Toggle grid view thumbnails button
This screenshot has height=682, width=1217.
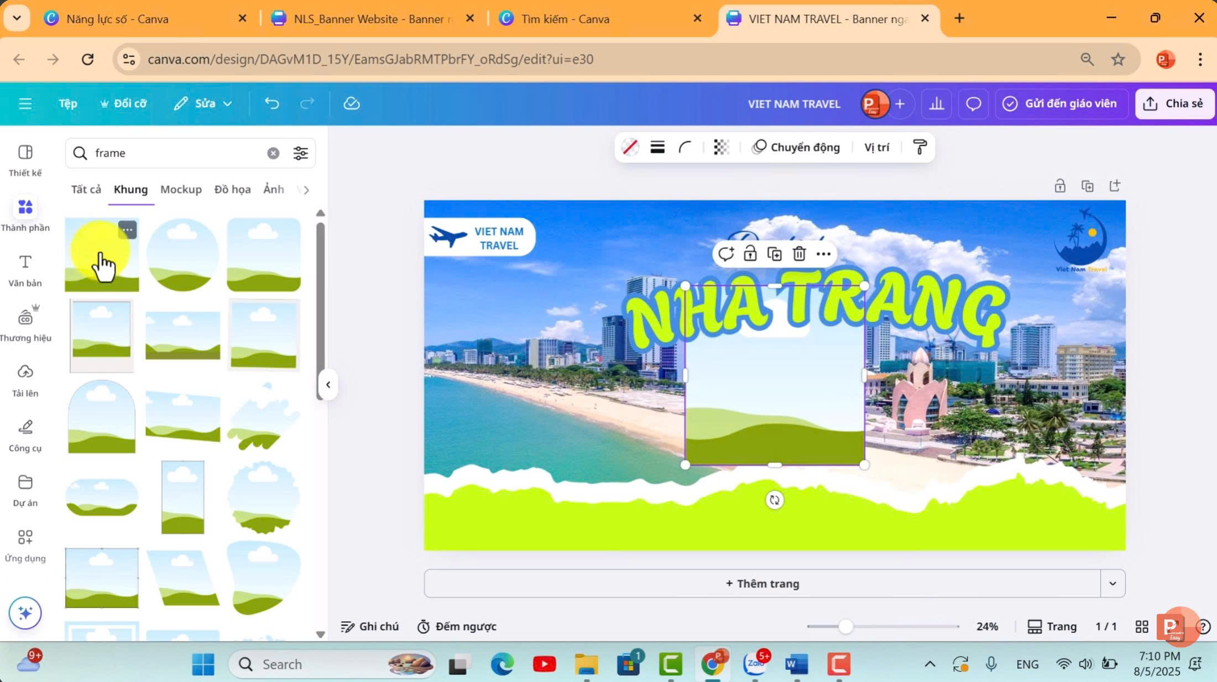pyautogui.click(x=1142, y=626)
